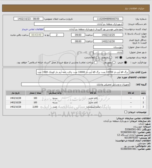Choose the متوسط purchase type radio

[x=114, y=62]
